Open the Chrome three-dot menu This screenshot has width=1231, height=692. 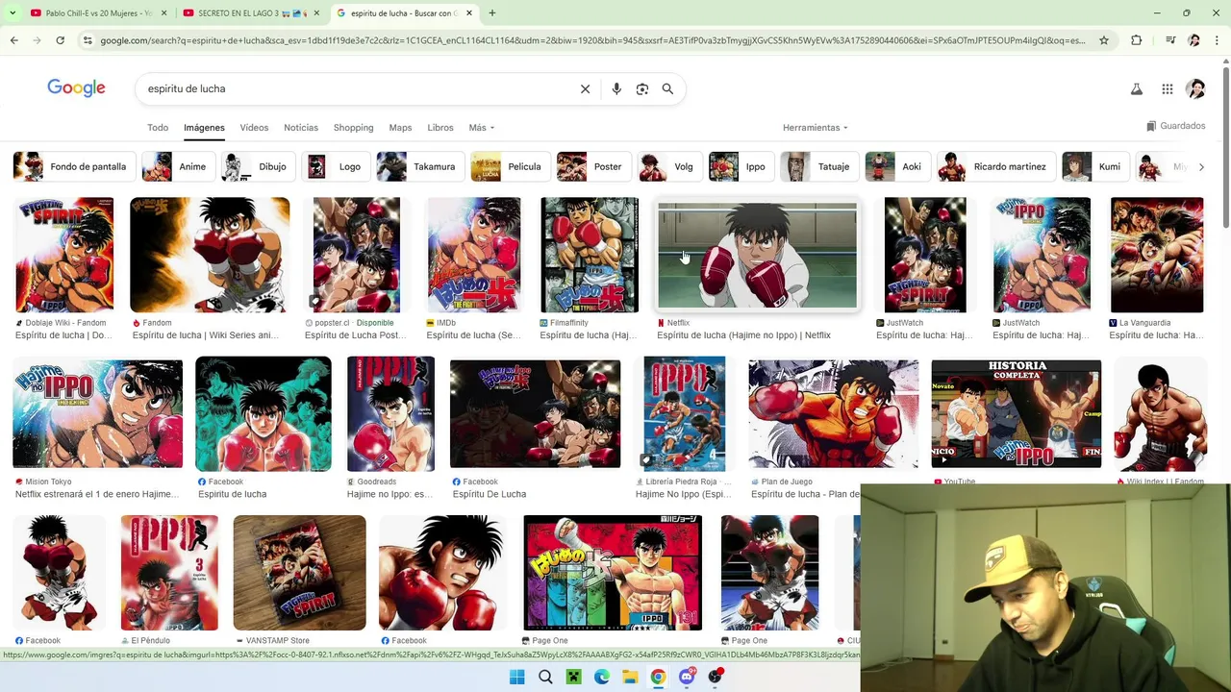1218,40
